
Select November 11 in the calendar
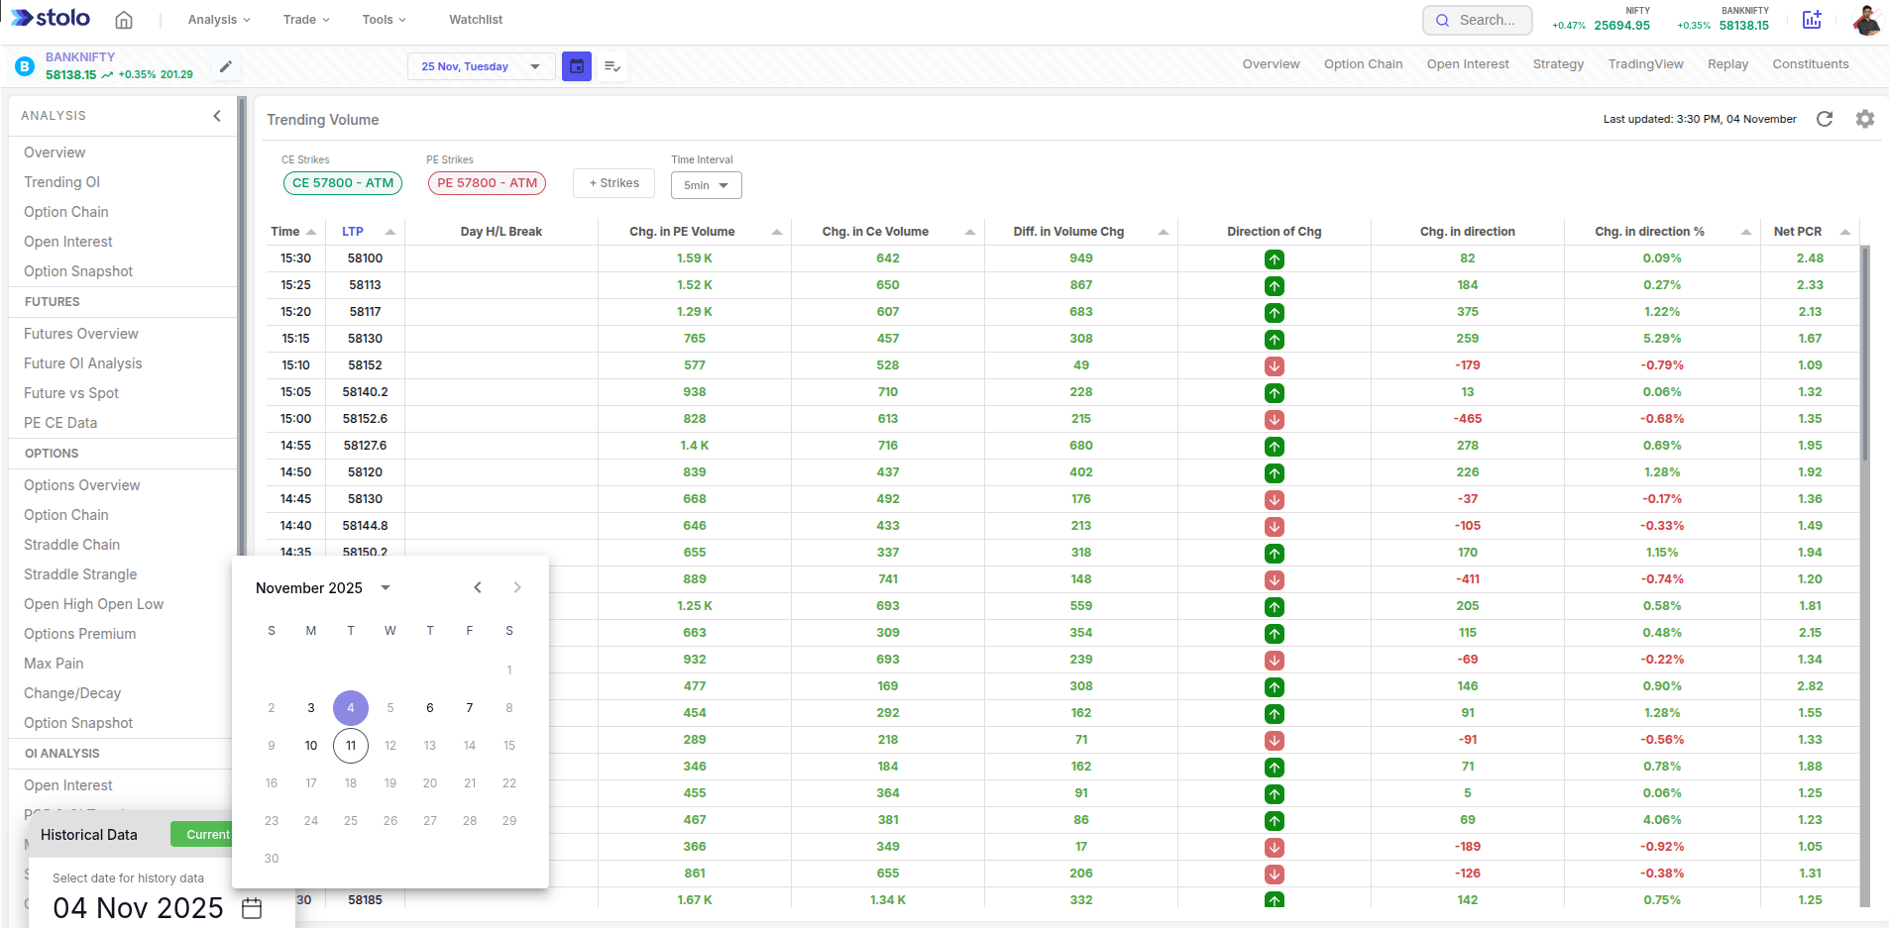pos(351,746)
